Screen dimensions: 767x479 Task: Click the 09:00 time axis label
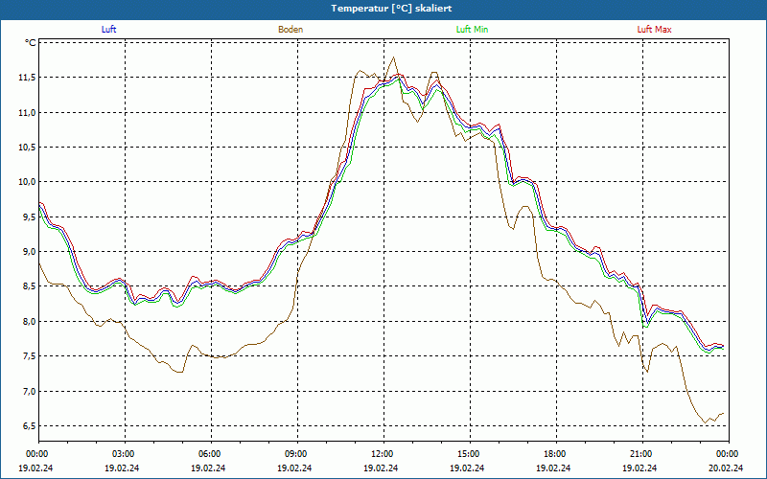coord(295,454)
